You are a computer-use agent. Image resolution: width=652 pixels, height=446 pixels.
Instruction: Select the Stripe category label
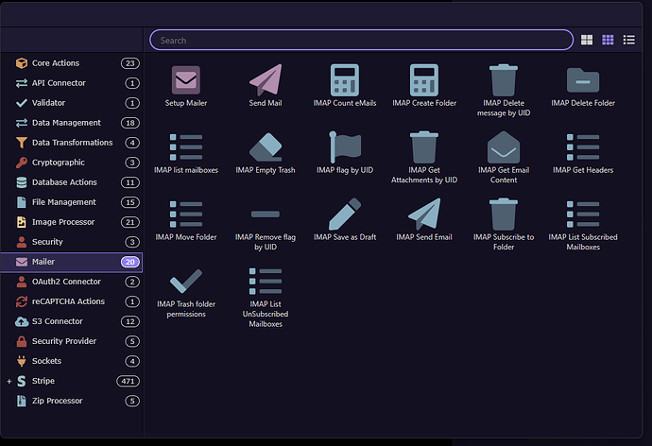[43, 381]
